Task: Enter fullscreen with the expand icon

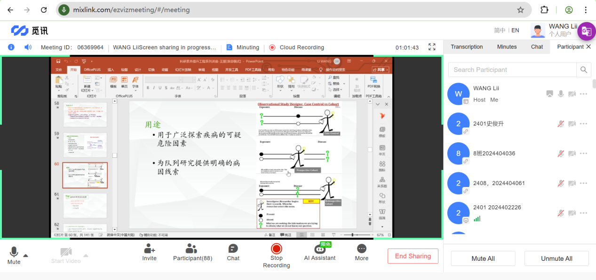Action: point(432,47)
